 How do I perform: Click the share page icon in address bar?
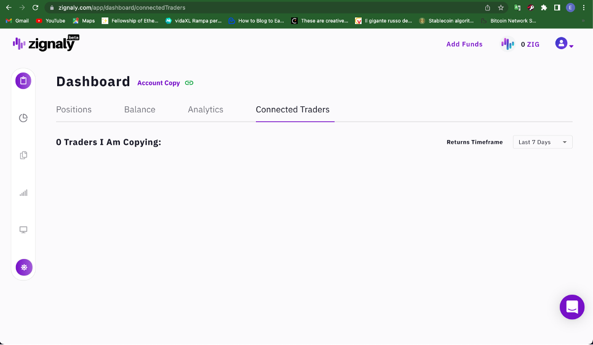tap(487, 7)
